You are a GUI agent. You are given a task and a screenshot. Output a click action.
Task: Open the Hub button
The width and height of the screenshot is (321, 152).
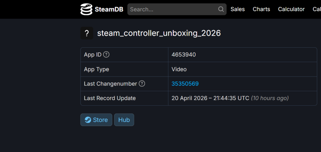[124, 120]
